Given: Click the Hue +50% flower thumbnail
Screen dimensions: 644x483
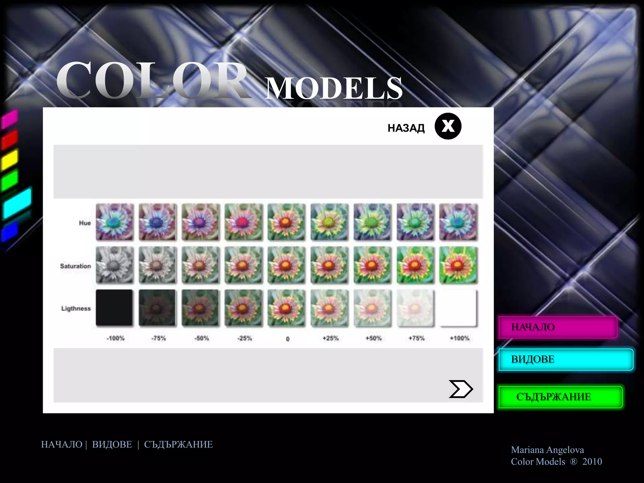Looking at the screenshot, I should tap(372, 222).
